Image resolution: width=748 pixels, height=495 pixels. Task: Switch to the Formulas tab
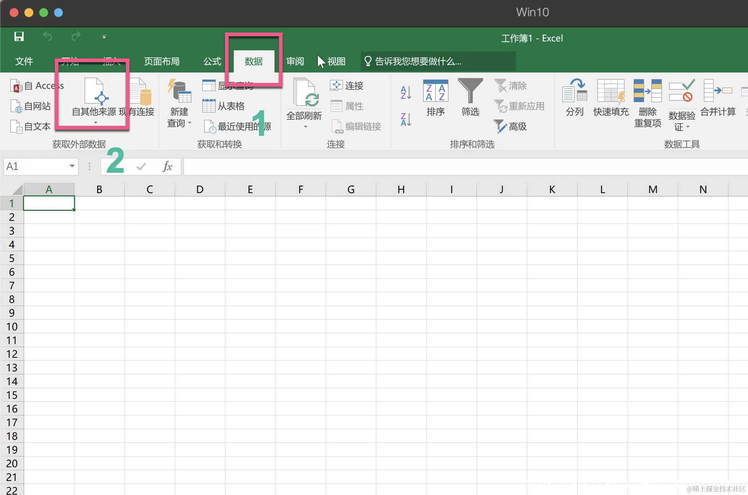pyautogui.click(x=212, y=61)
